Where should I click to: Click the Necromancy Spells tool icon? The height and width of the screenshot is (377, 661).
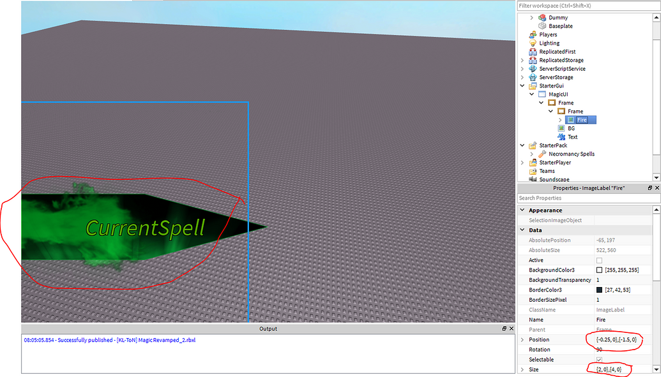542,154
